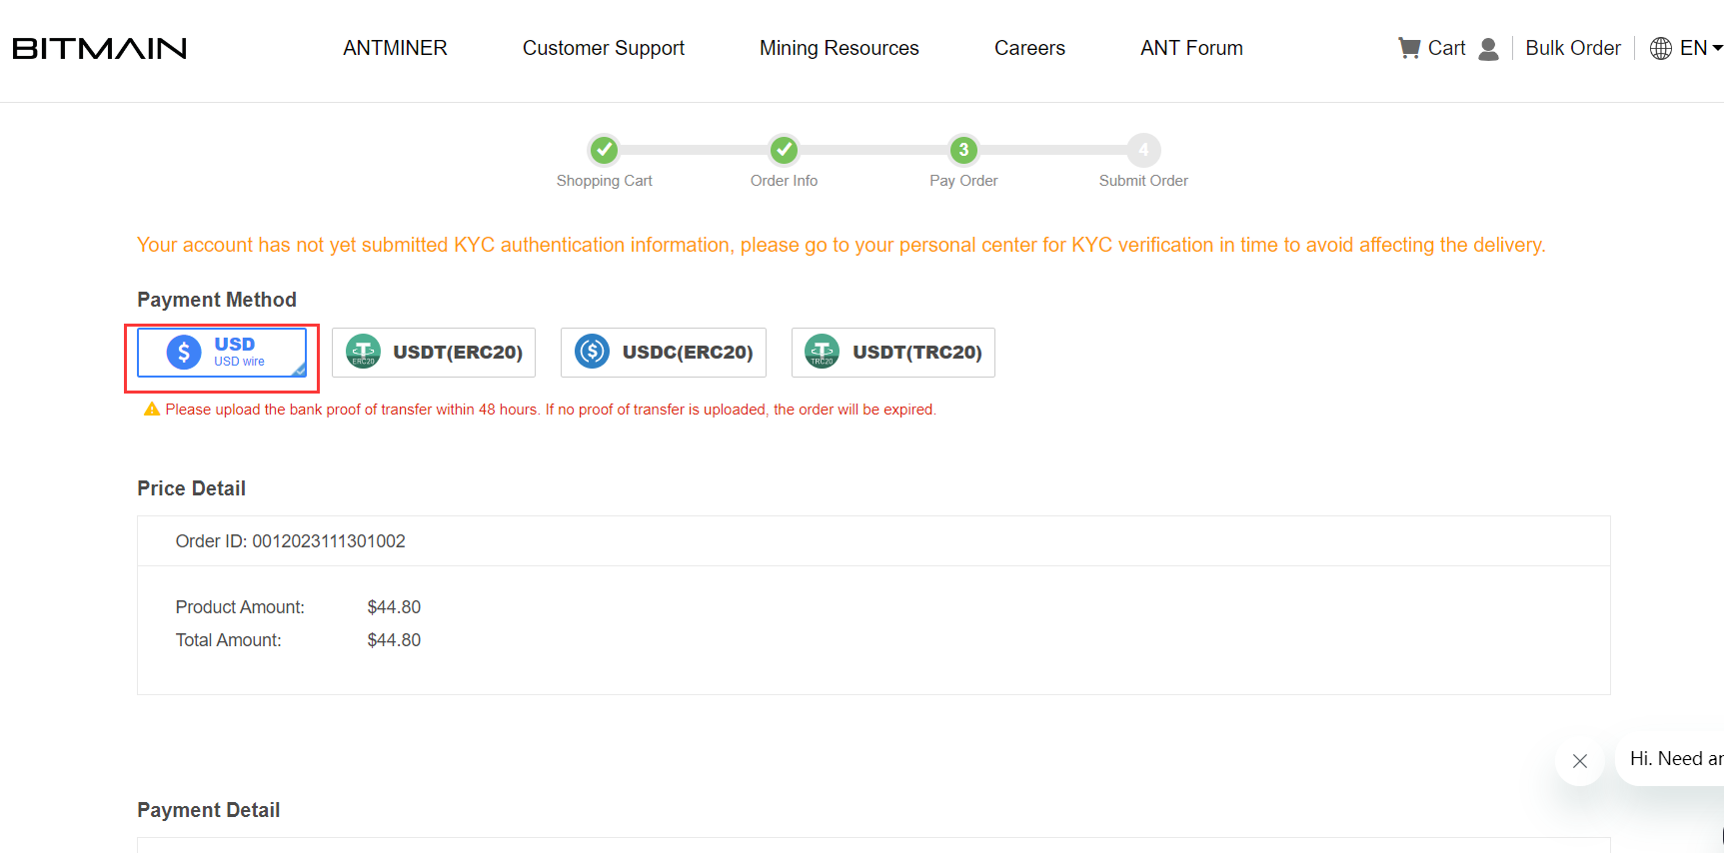Click the Total Amount $44.80 value
Image resolution: width=1724 pixels, height=853 pixels.
point(394,640)
